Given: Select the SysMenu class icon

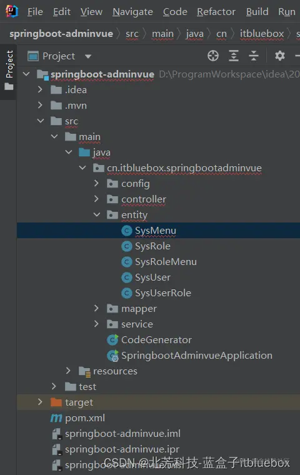Looking at the screenshot, I should (x=127, y=231).
